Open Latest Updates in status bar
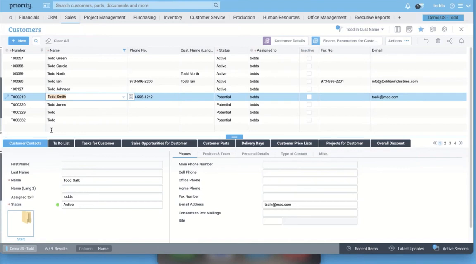 pyautogui.click(x=407, y=249)
